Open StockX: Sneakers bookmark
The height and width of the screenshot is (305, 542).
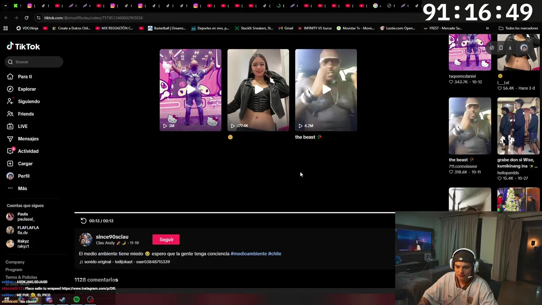pos(254,28)
